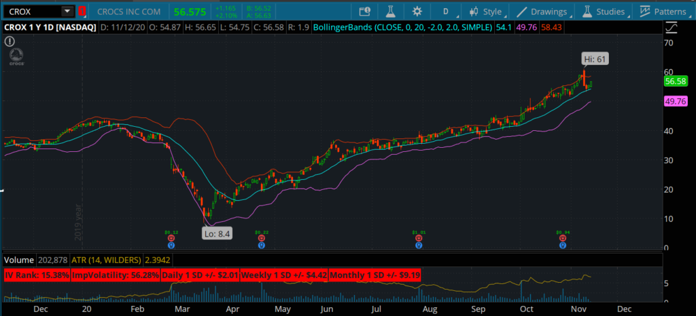Click the D: 11/12/20 date readout
This screenshot has height=316, width=696.
[x=122, y=27]
